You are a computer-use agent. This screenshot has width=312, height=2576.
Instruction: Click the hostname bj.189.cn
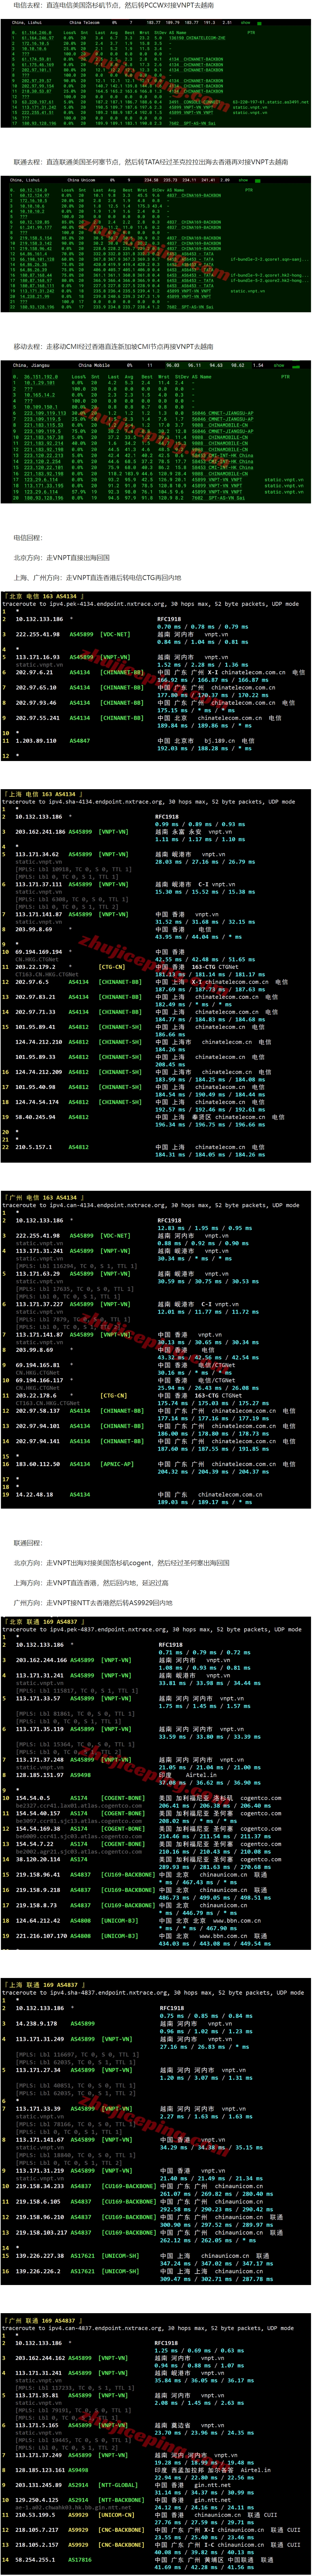pos(219,741)
